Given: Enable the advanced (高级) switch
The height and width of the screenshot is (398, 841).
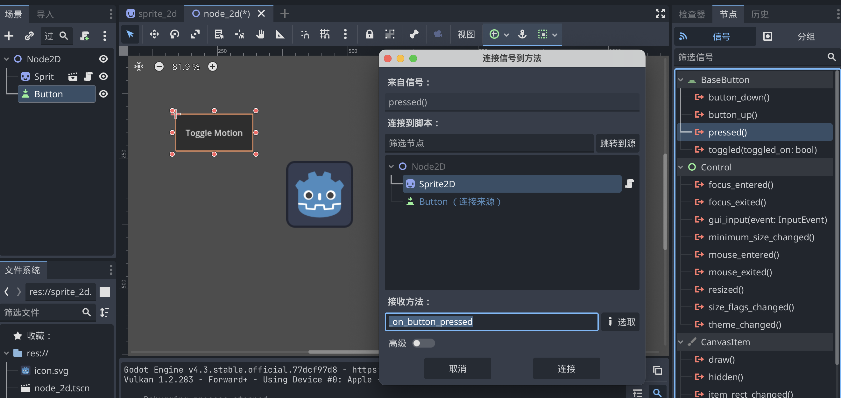Looking at the screenshot, I should (x=423, y=343).
